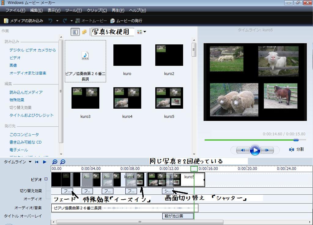Select the kuro4 thumbnail
This screenshot has height=225, width=313.
127,98
